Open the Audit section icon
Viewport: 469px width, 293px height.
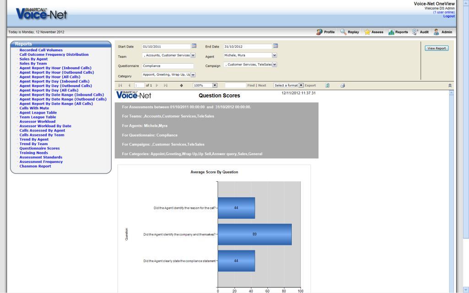click(414, 32)
